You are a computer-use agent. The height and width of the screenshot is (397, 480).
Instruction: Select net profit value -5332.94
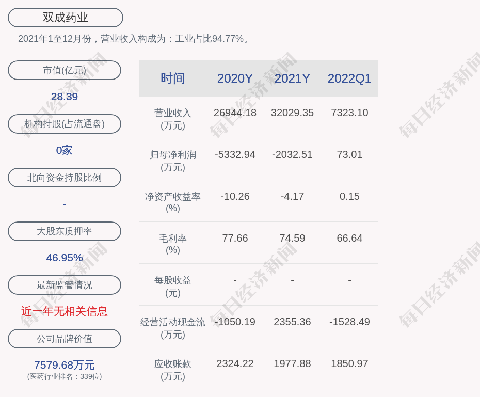[235, 154]
